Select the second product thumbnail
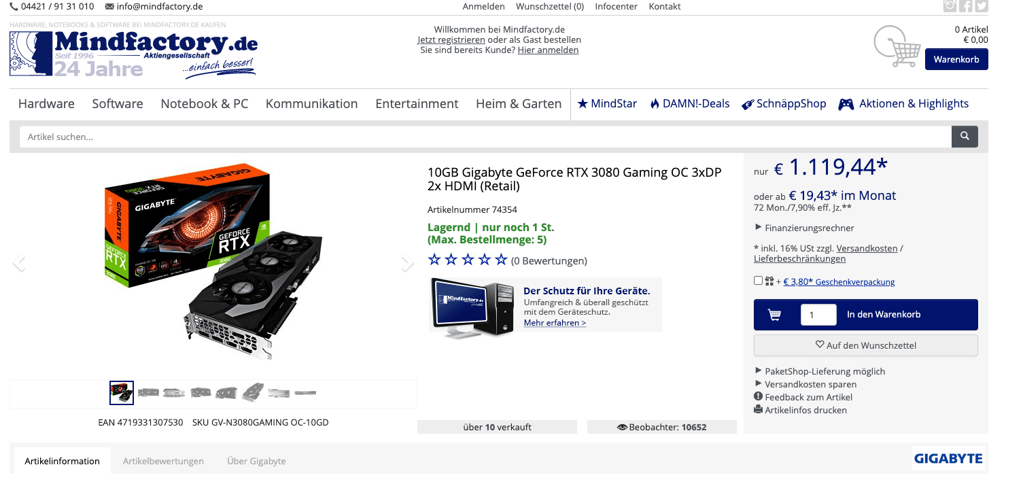Screen dimensions: 1023x484 pos(148,392)
